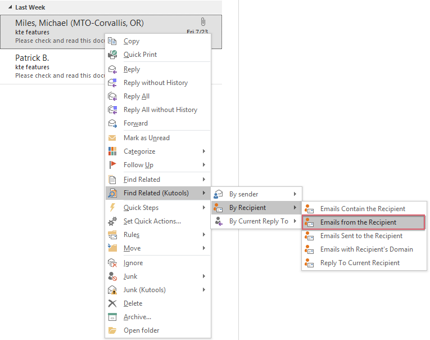Image resolution: width=430 pixels, height=340 pixels.
Task: Click the By sender person icon
Action: tap(218, 194)
